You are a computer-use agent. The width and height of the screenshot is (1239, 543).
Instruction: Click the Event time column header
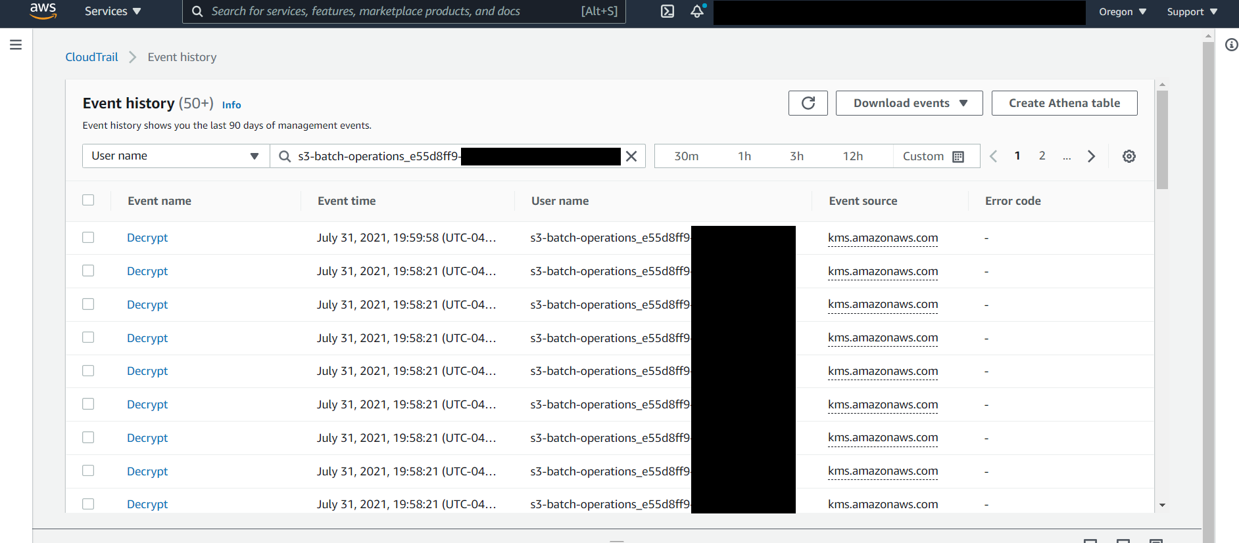click(x=347, y=201)
